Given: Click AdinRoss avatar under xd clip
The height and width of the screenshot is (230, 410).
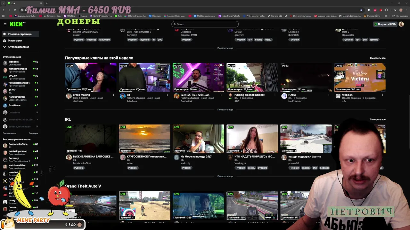Looking at the screenshot, I should [x=122, y=96].
